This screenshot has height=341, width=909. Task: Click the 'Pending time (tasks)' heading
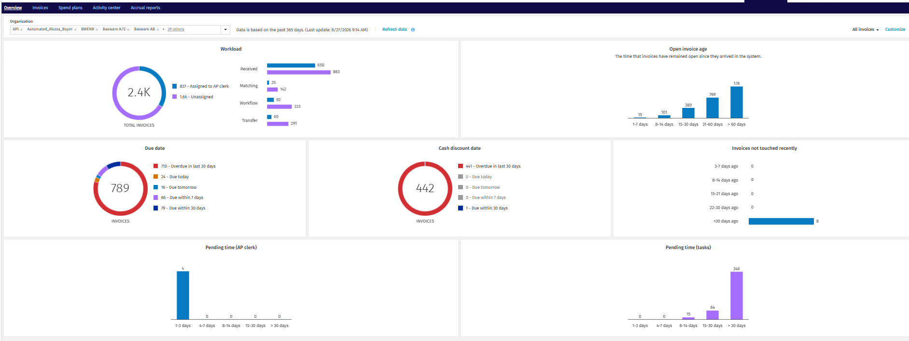pyautogui.click(x=688, y=248)
